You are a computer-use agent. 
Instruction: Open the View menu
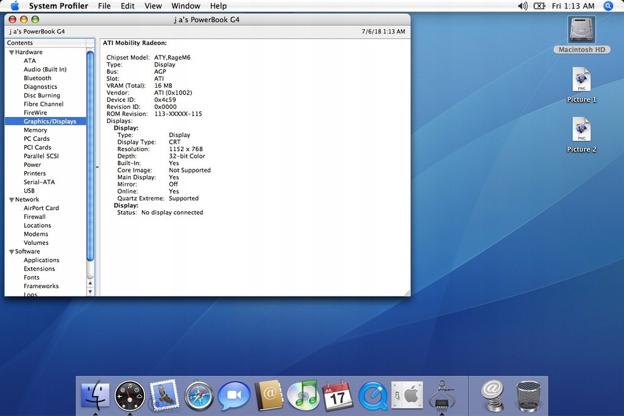[153, 6]
